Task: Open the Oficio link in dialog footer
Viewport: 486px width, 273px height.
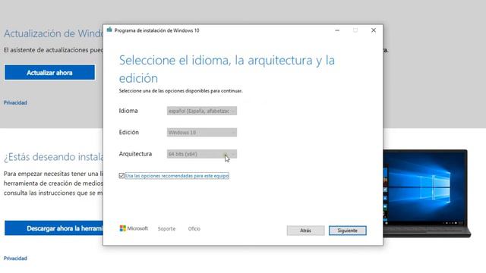Action: click(x=194, y=229)
